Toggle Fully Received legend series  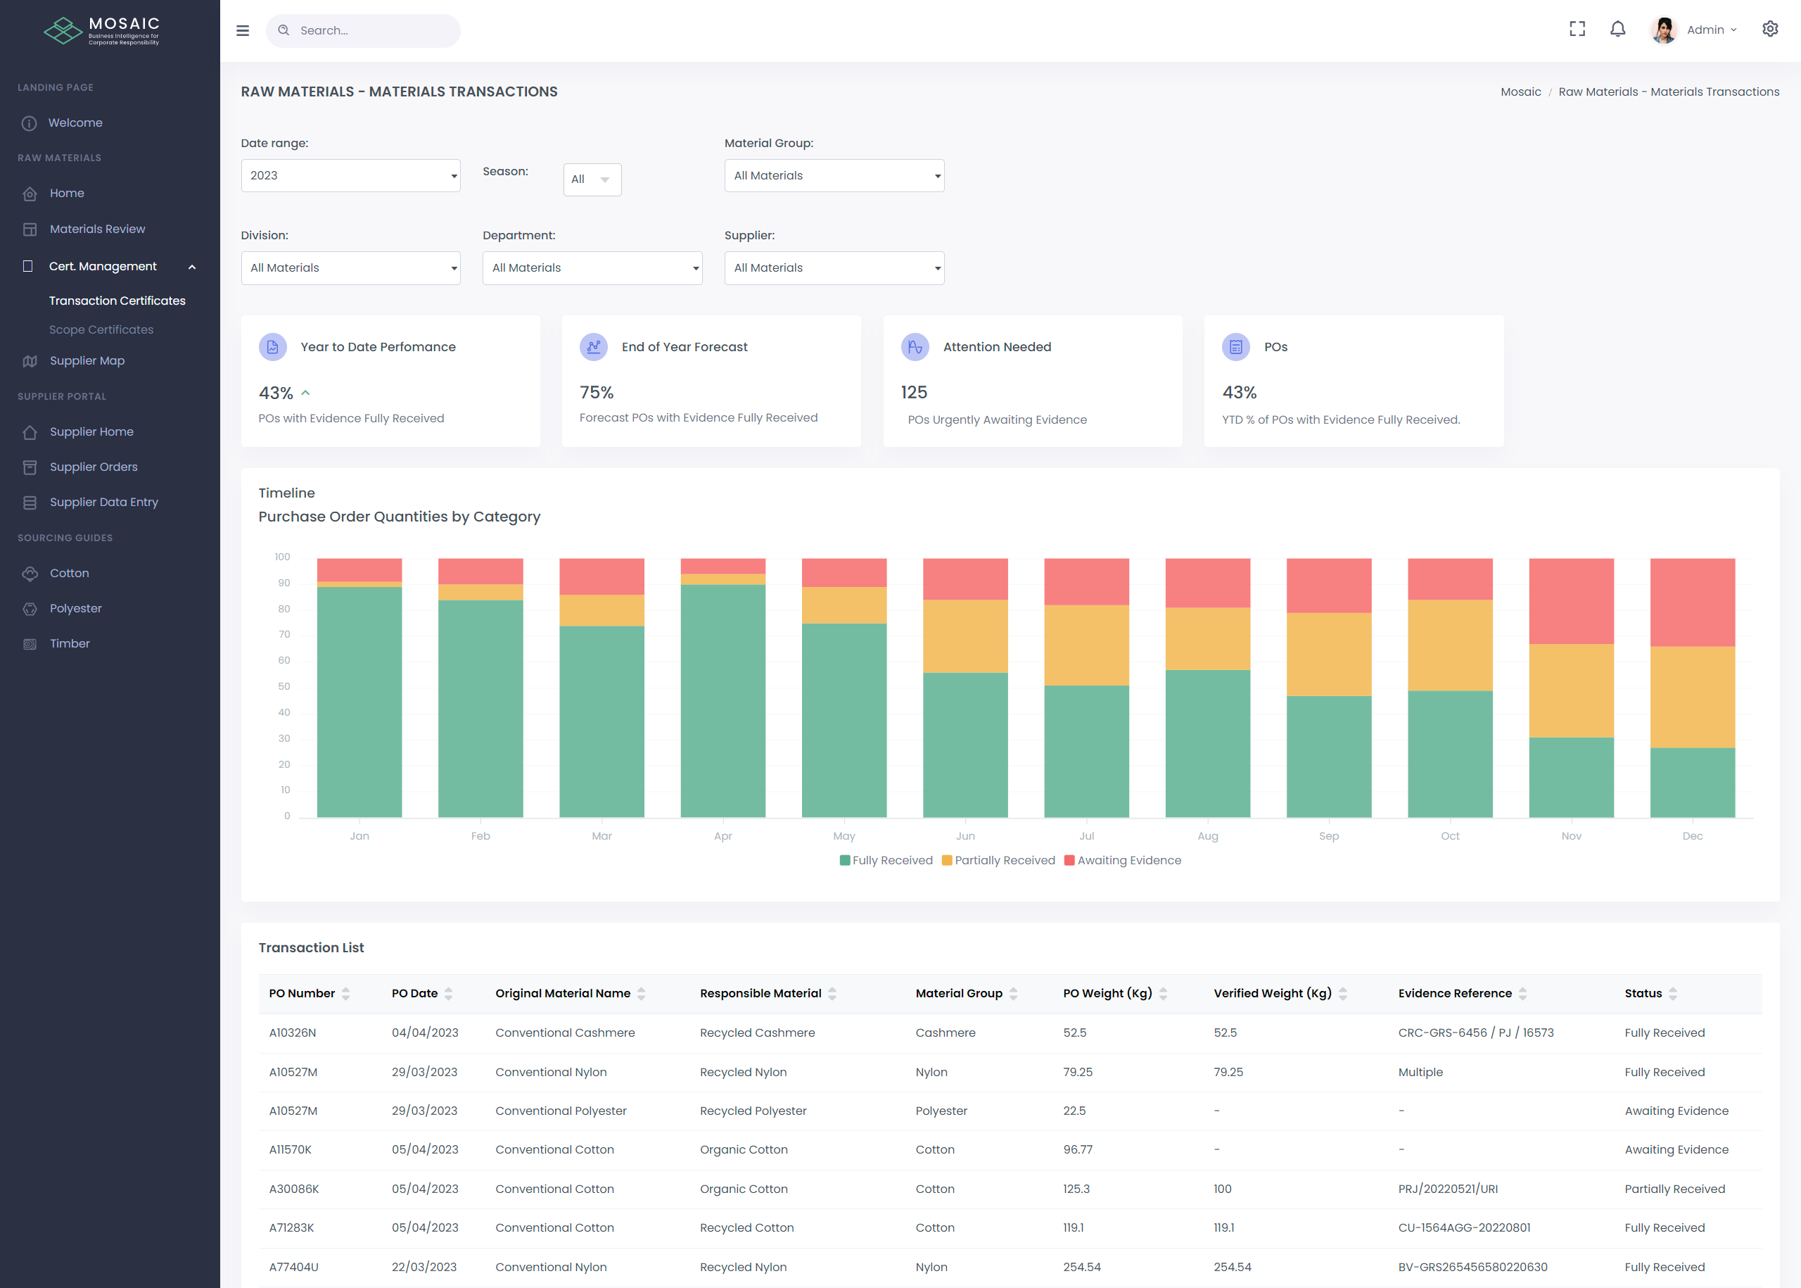[x=886, y=861]
